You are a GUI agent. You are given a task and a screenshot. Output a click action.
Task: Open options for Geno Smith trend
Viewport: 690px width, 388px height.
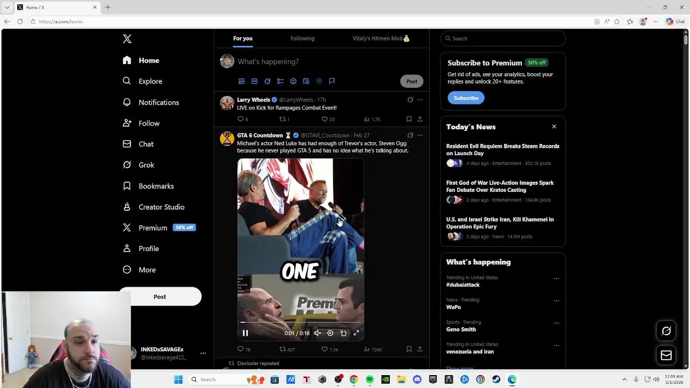point(556,323)
